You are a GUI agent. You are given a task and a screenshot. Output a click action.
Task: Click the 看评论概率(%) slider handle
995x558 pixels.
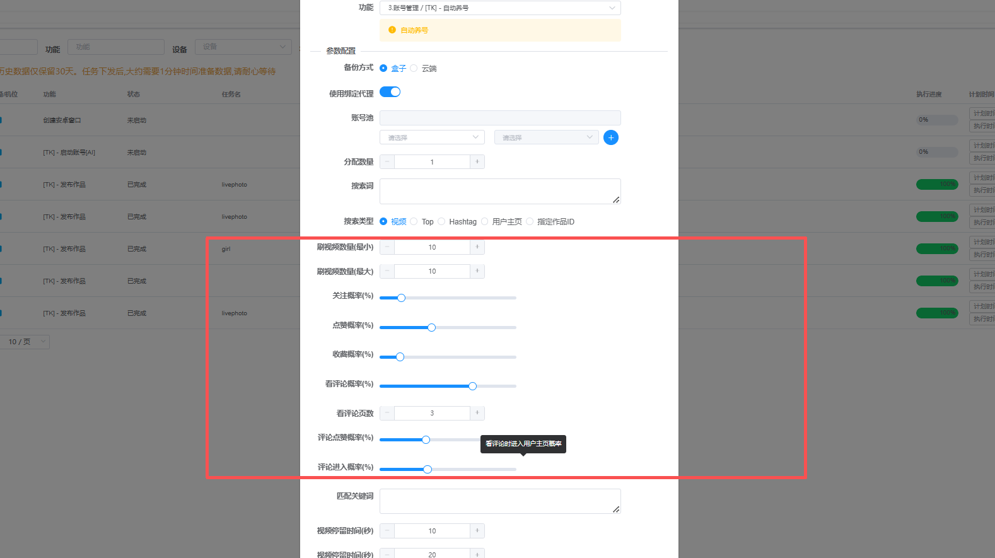[x=472, y=386]
